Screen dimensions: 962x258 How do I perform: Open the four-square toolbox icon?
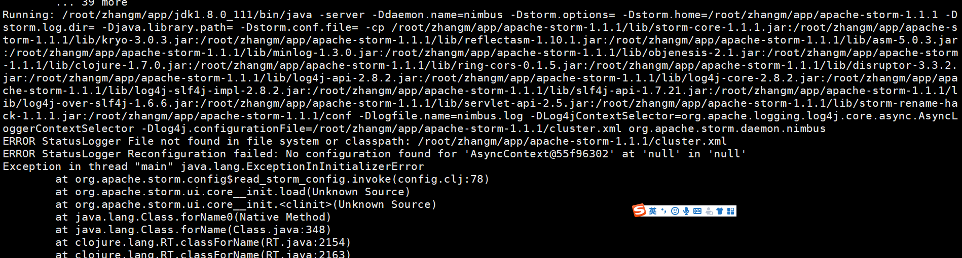(730, 211)
